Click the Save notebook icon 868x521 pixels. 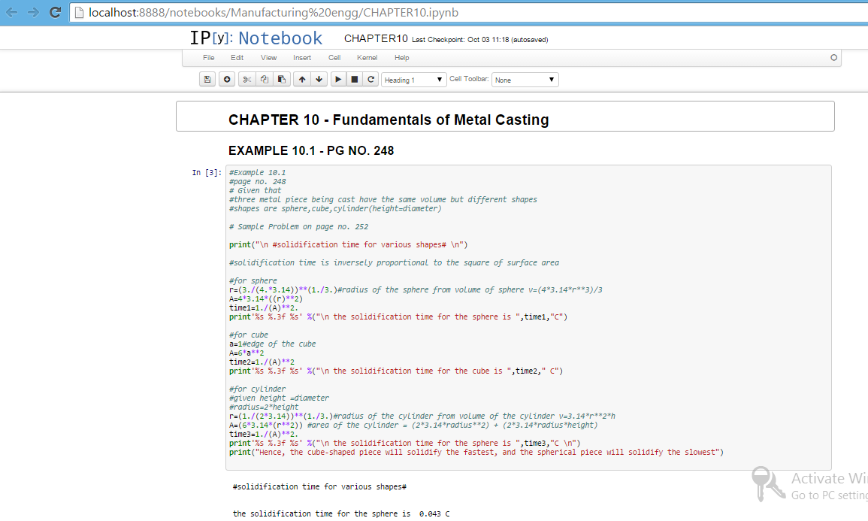pyautogui.click(x=207, y=80)
